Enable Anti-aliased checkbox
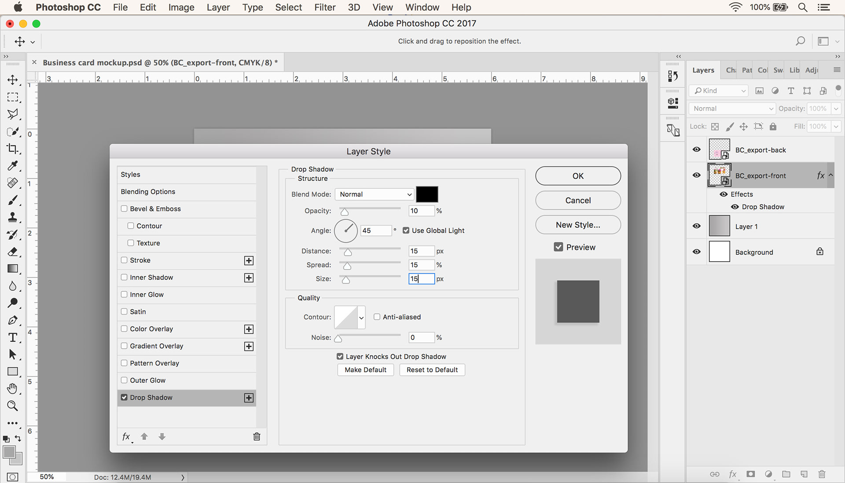Image resolution: width=845 pixels, height=483 pixels. (x=377, y=317)
